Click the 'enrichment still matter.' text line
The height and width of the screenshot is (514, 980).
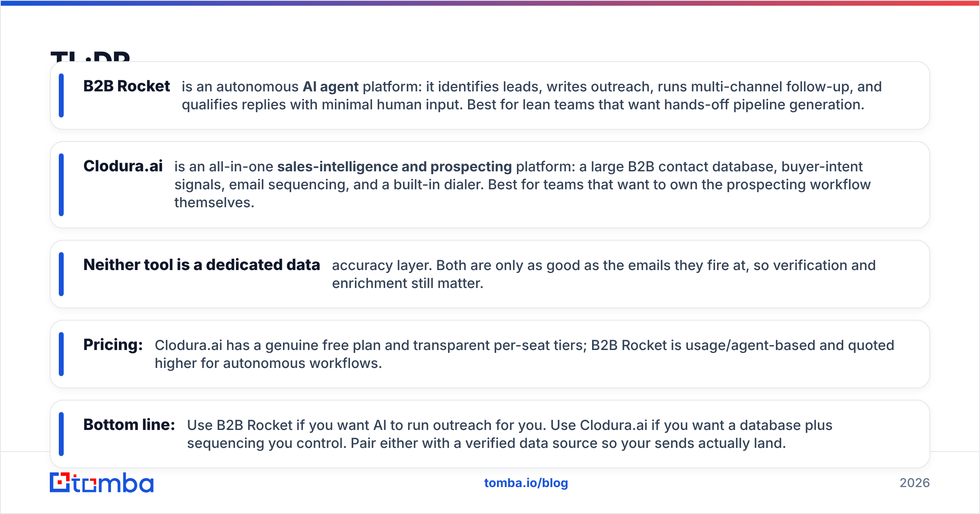408,284
